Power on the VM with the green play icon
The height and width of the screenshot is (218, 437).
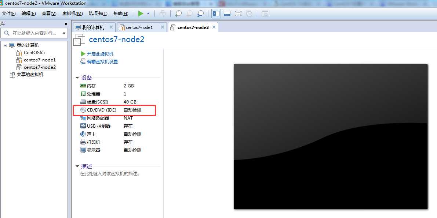tap(141, 13)
